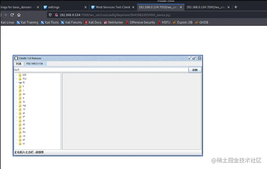Click the Cknife window title icon
Image resolution: width=267 pixels, height=169 pixels.
pos(16,58)
